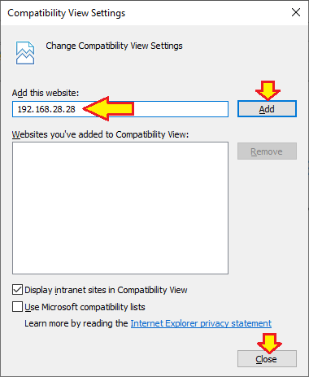Click the 'Display intranet sites in Compatibility View' label text
The height and width of the screenshot is (377, 309).
coord(106,290)
